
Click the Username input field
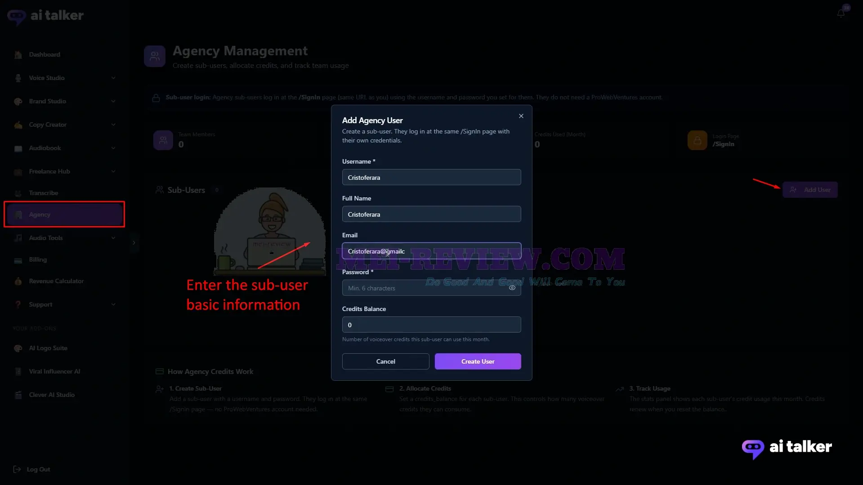[431, 177]
